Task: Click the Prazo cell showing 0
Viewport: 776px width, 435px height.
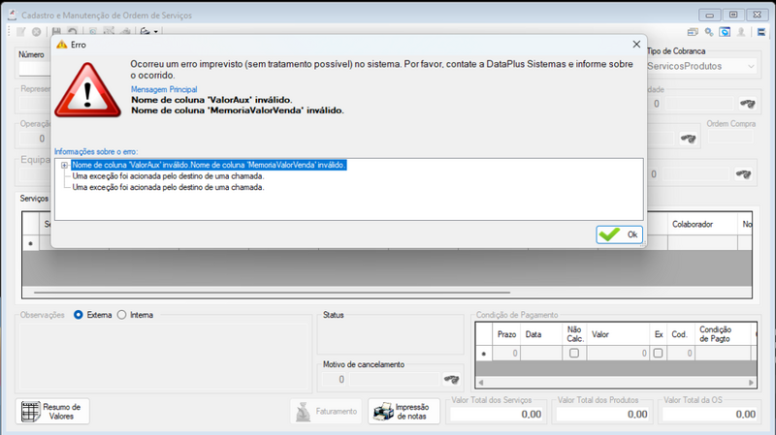Action: 506,354
